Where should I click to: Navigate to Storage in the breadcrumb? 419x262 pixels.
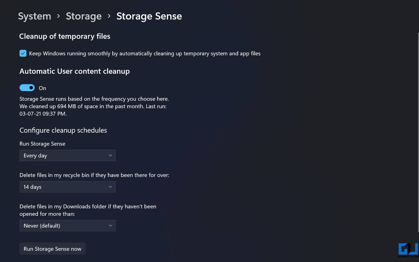84,16
